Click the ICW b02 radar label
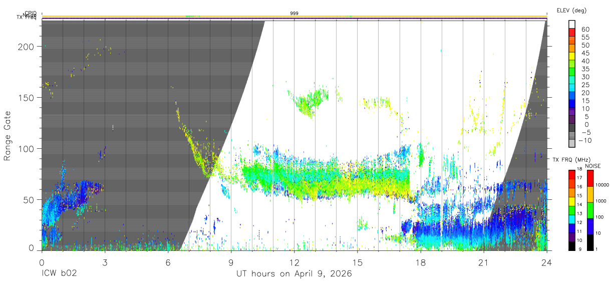This screenshot has width=615, height=284. 59,274
